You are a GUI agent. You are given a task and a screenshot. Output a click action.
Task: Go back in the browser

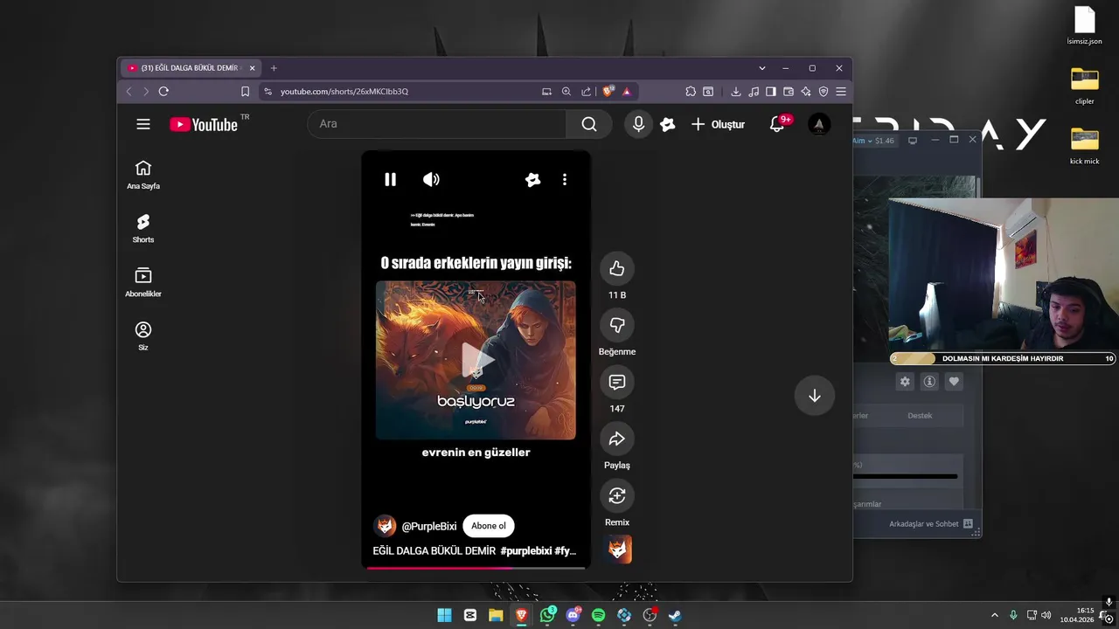click(129, 91)
